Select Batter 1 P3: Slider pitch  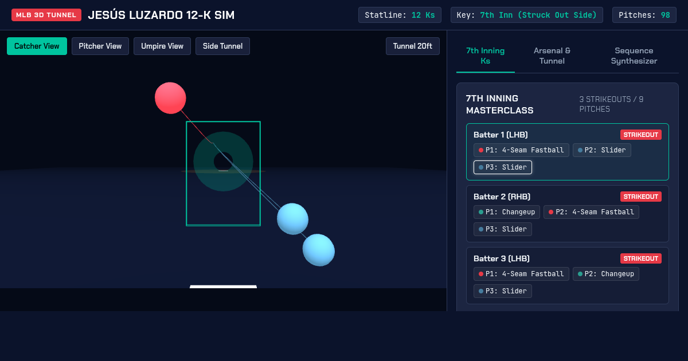tap(503, 167)
